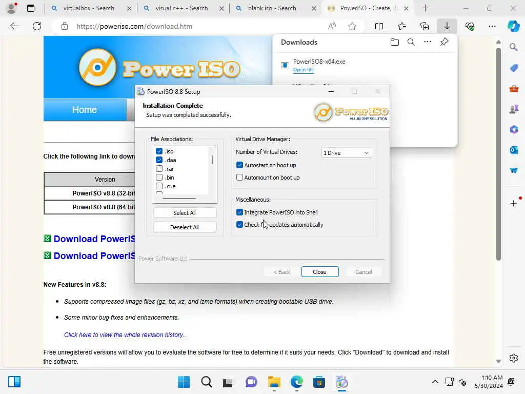
Task: Open a new browser tab
Action: [425, 8]
